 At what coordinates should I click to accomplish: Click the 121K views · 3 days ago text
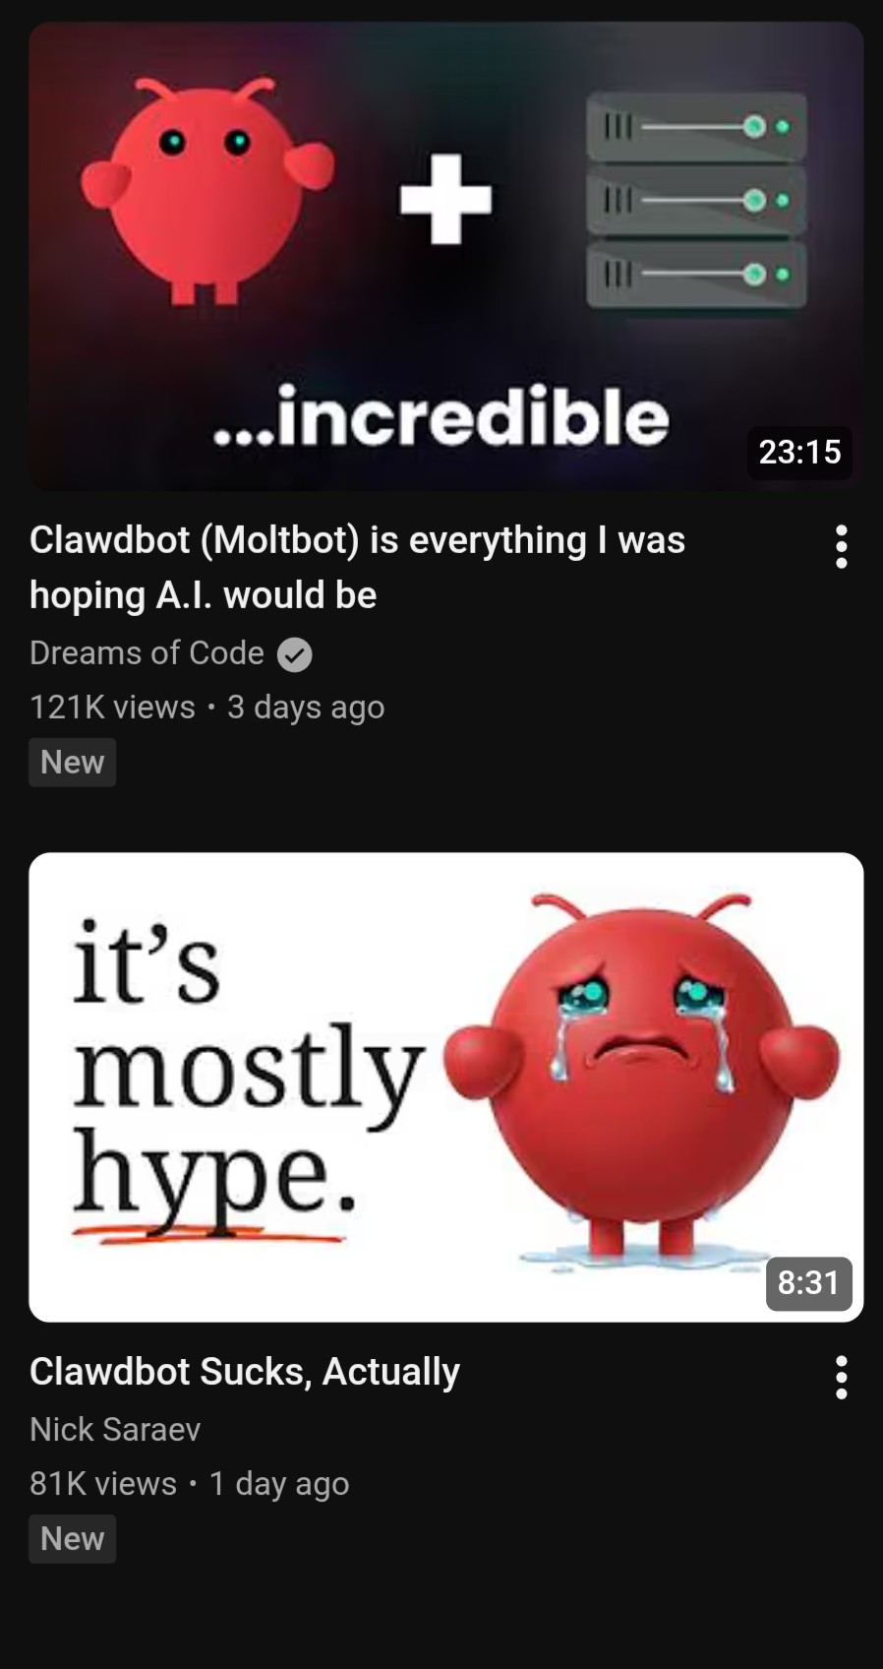[206, 708]
